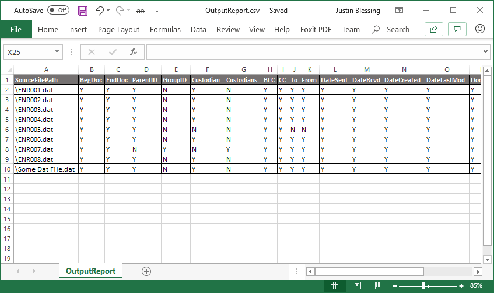Click the Insert Function fx icon

(134, 52)
